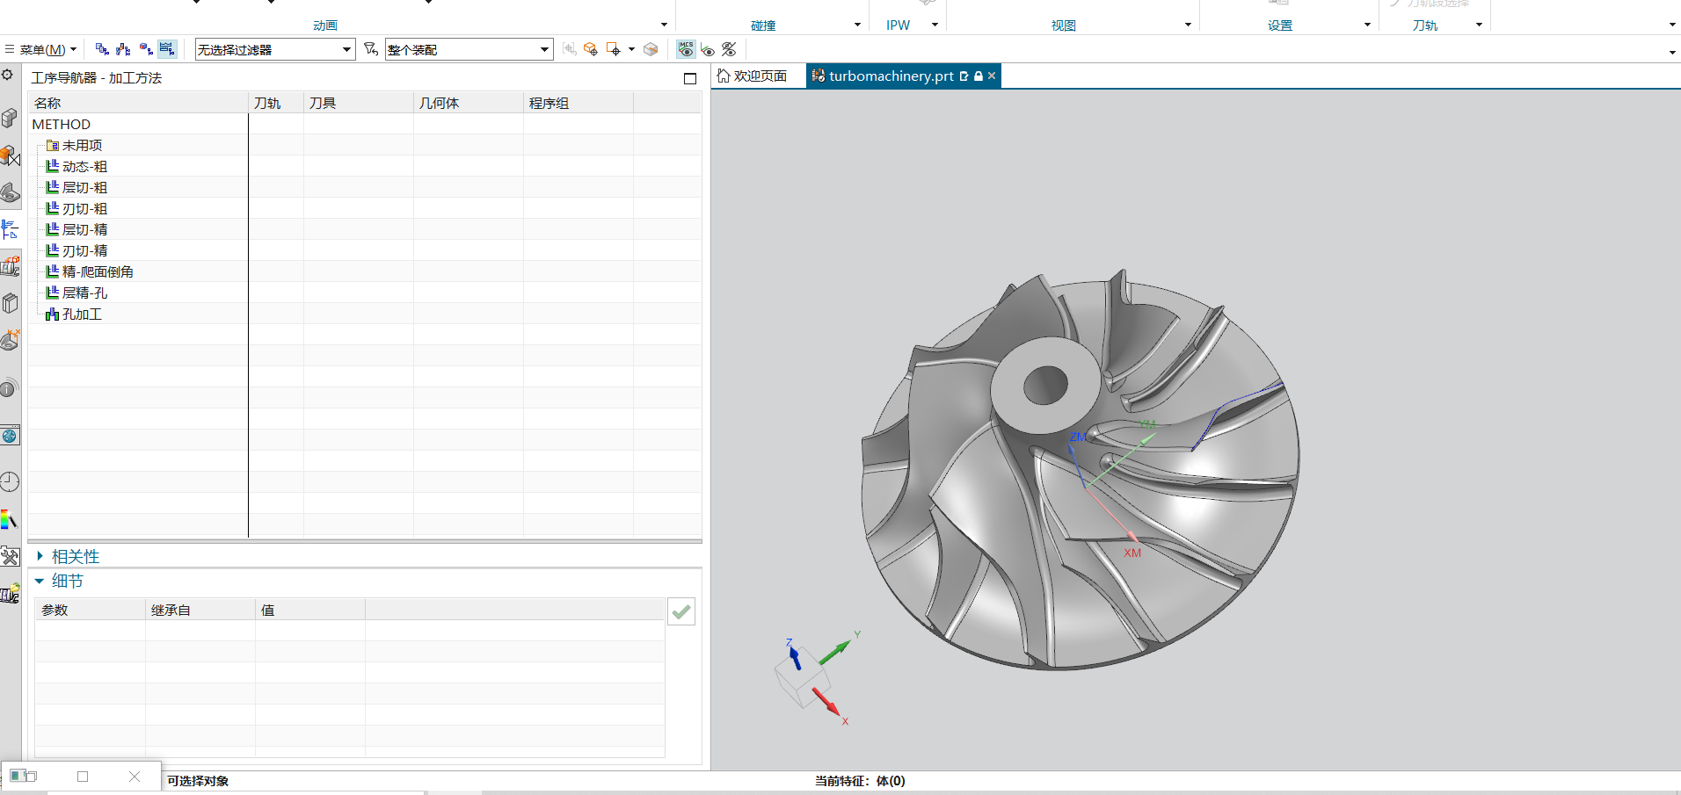Screen dimensions: 1681x795
Task: Close the turbomachinery.prt tab
Action: pos(992,76)
